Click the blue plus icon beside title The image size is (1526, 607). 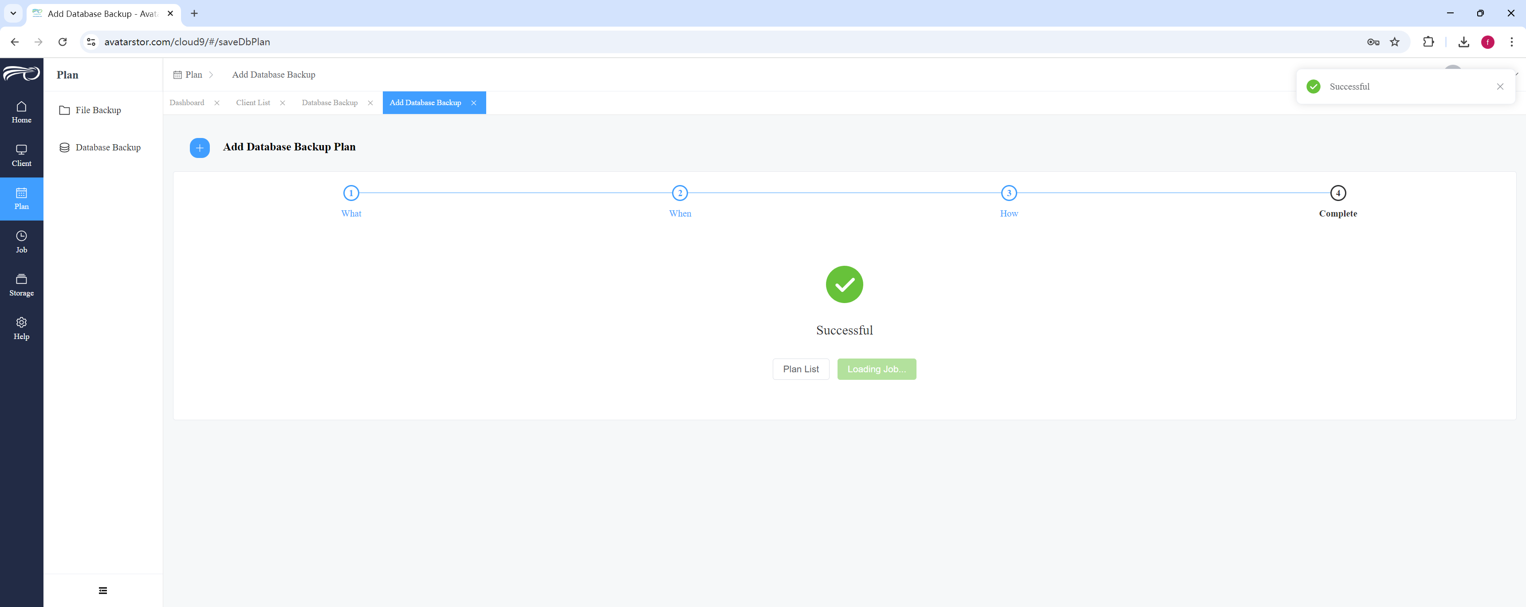coord(200,148)
